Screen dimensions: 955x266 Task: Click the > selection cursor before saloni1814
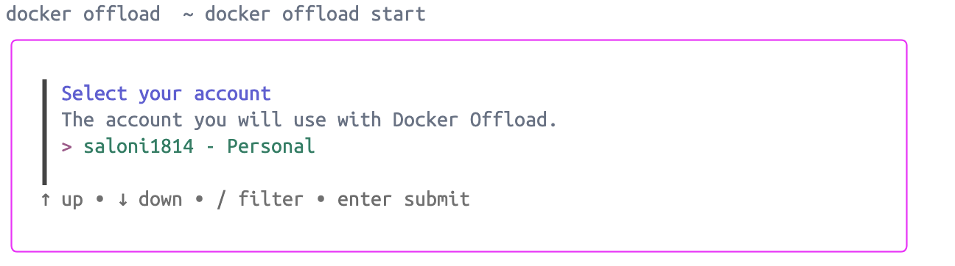point(67,146)
